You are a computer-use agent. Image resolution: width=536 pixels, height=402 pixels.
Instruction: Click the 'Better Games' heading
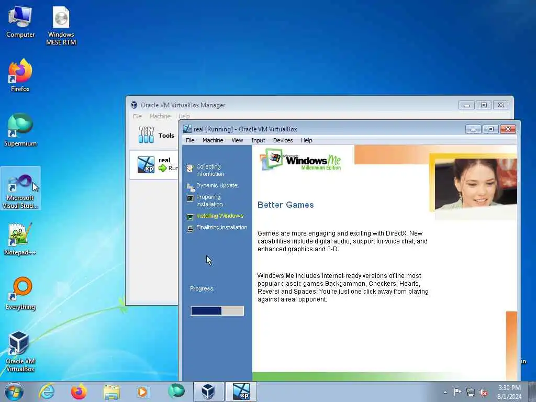coord(285,205)
